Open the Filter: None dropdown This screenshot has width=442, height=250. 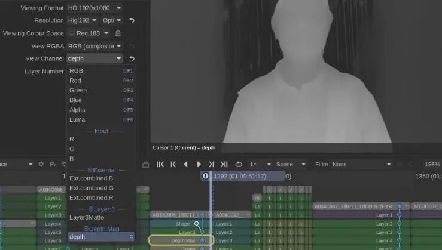pyautogui.click(x=353, y=164)
